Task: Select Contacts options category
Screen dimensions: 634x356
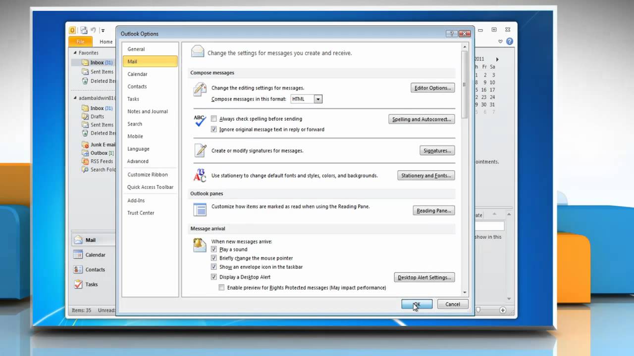Action: coord(150,87)
